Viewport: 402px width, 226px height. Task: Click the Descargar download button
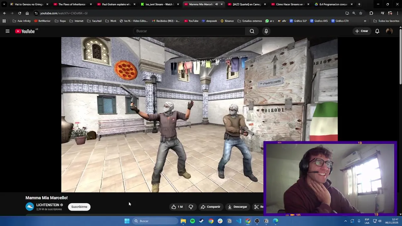[x=237, y=207]
